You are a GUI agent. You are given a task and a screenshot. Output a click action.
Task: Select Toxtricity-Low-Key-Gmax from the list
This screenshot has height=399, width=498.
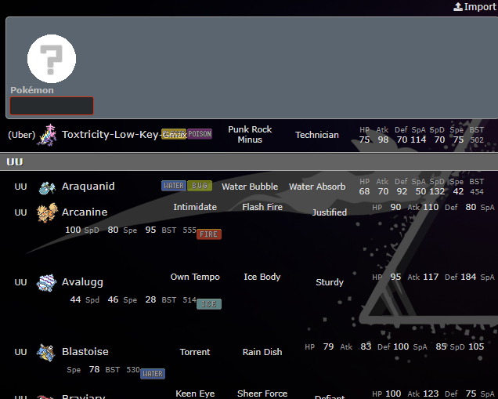tap(124, 135)
